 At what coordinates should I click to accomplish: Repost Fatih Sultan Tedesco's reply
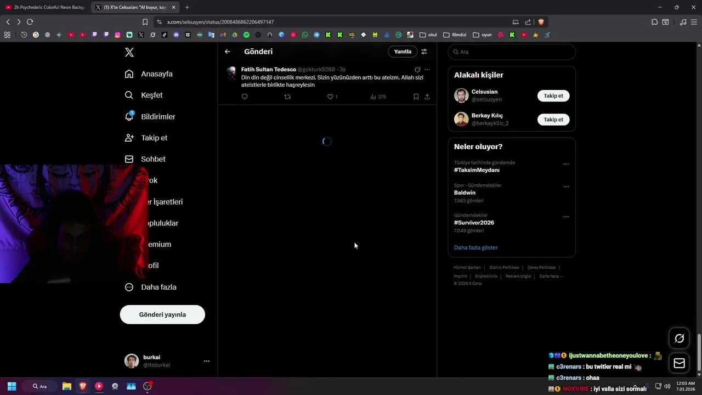(287, 97)
